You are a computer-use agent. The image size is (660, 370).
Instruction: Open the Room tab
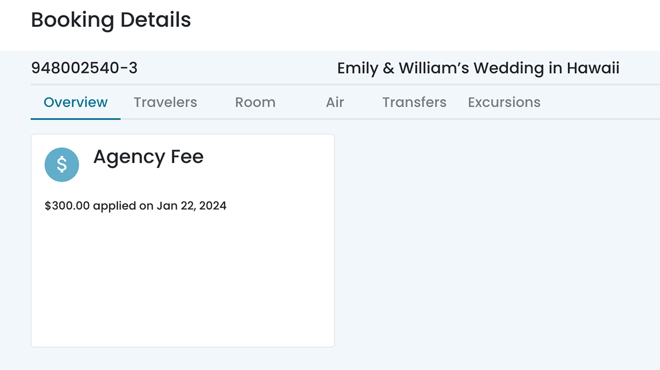[x=255, y=102]
